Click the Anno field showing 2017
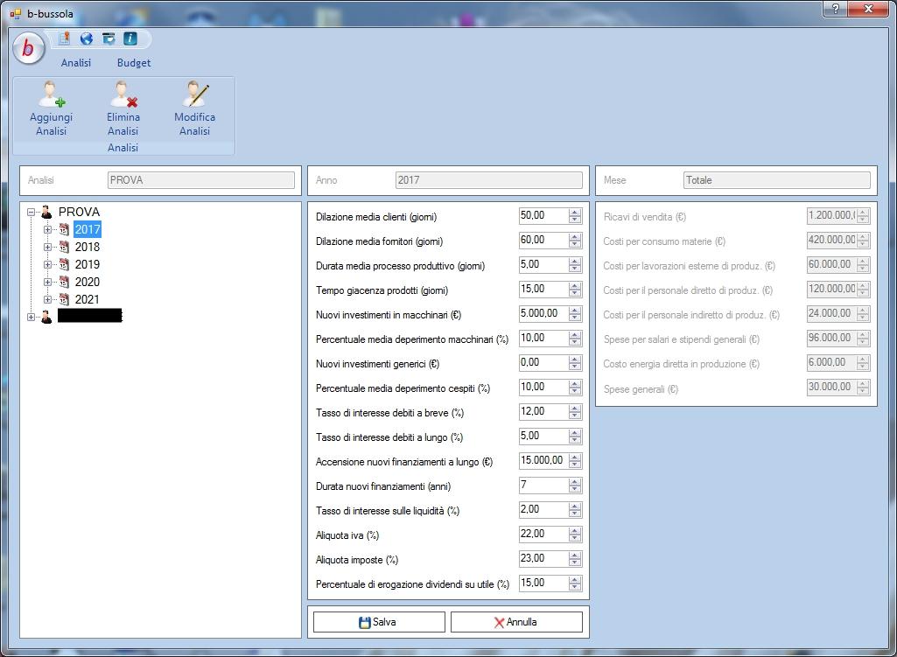The image size is (897, 657). pos(488,180)
